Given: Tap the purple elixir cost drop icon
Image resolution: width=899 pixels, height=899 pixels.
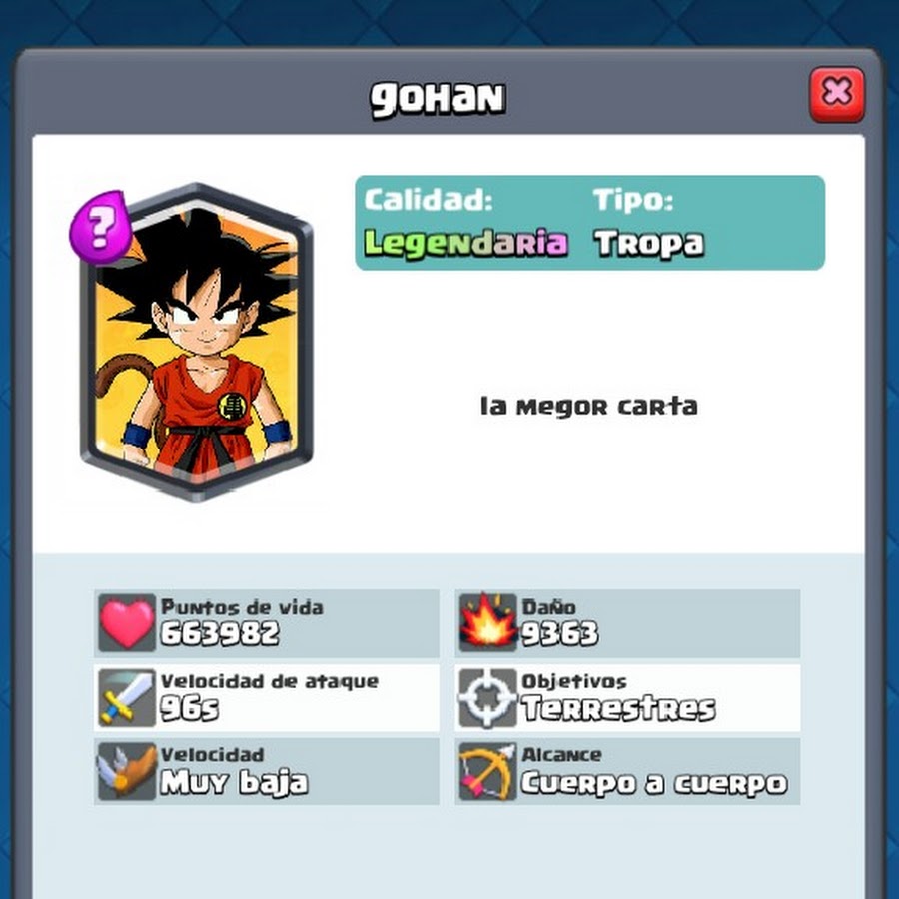Looking at the screenshot, I should 101,227.
